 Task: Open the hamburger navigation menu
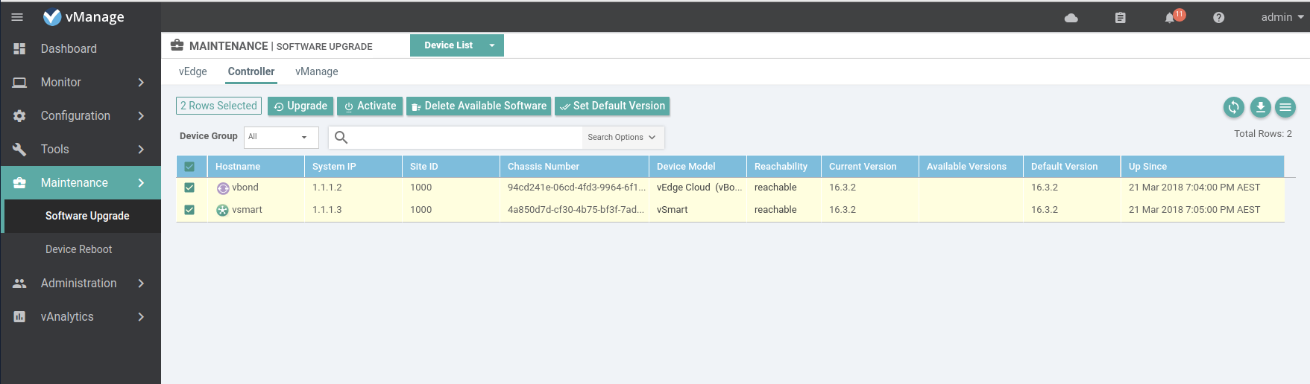click(17, 17)
